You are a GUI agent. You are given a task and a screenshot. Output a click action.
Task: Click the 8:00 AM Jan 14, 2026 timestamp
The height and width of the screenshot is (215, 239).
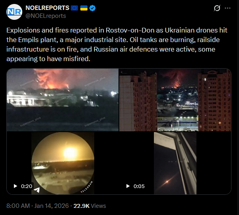(37, 206)
